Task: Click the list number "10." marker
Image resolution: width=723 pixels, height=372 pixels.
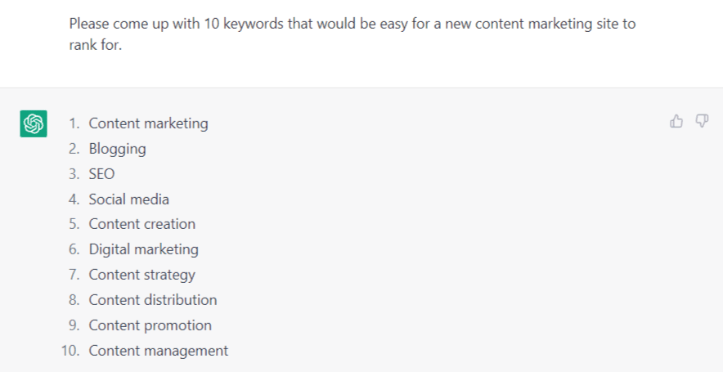Action: [x=70, y=351]
